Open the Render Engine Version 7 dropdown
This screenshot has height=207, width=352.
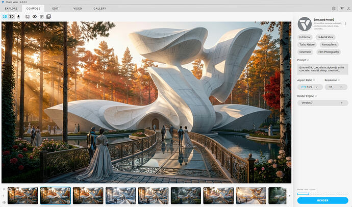pos(322,102)
